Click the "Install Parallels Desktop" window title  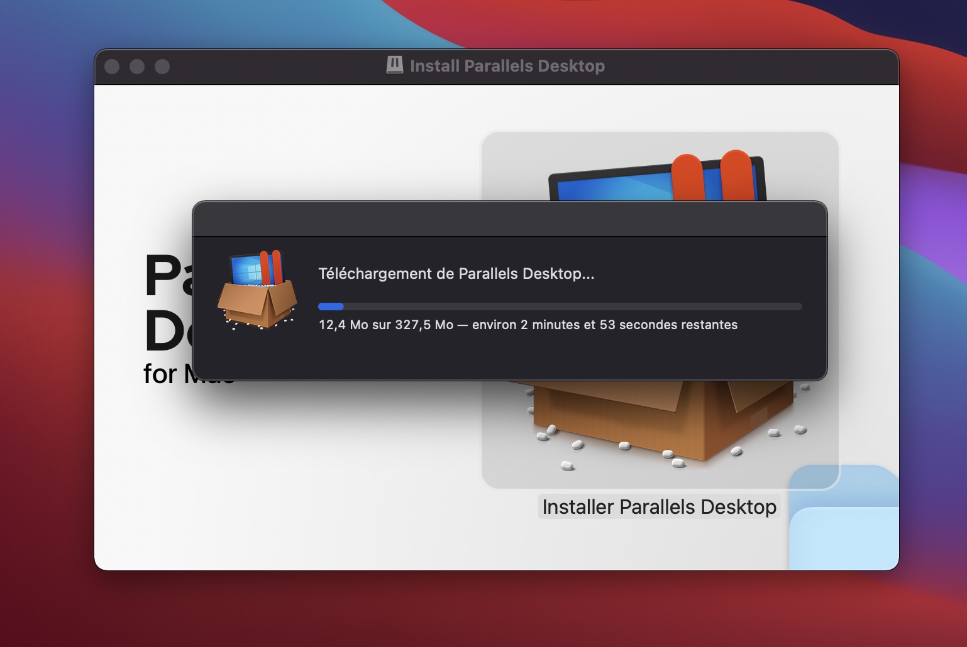tap(507, 66)
